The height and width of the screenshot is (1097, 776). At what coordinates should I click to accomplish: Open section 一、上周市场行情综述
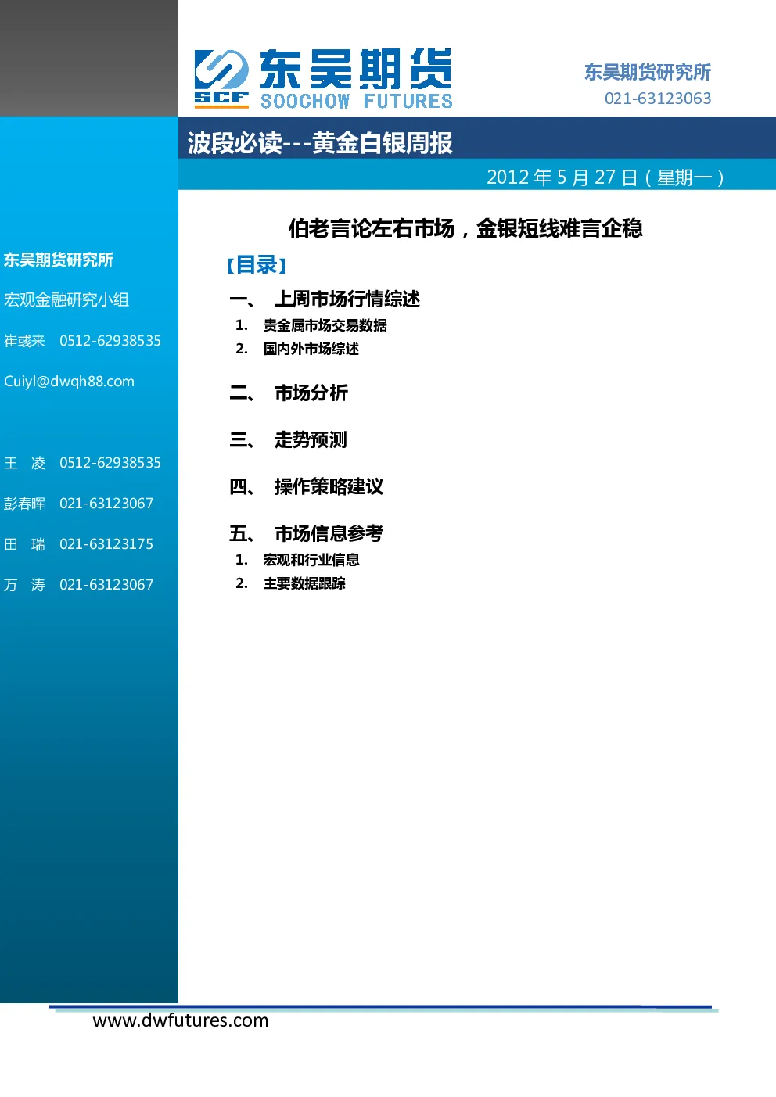(x=325, y=299)
